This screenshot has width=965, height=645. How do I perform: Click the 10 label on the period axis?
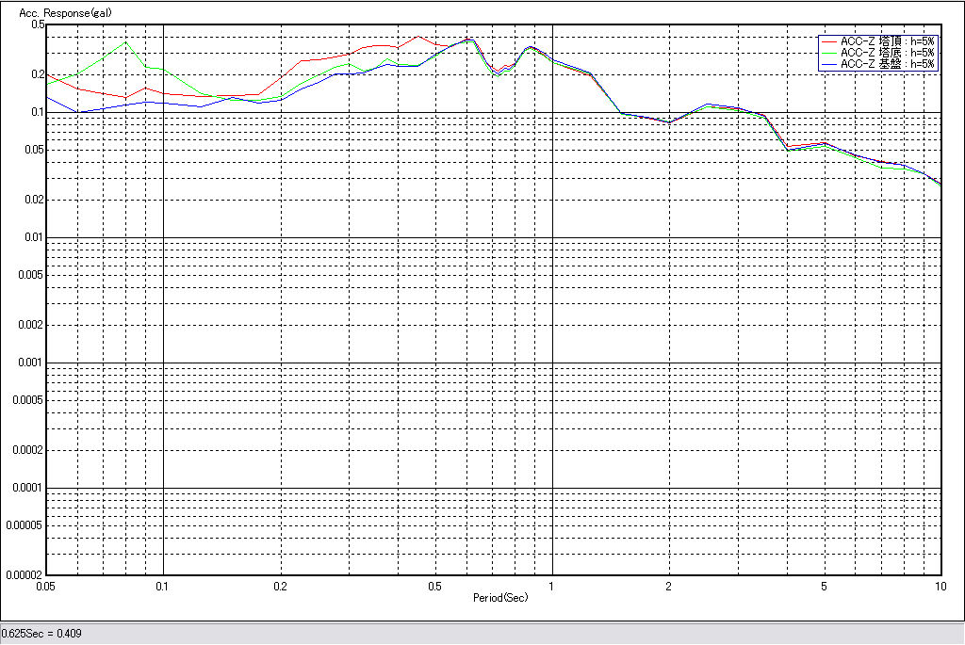click(940, 586)
